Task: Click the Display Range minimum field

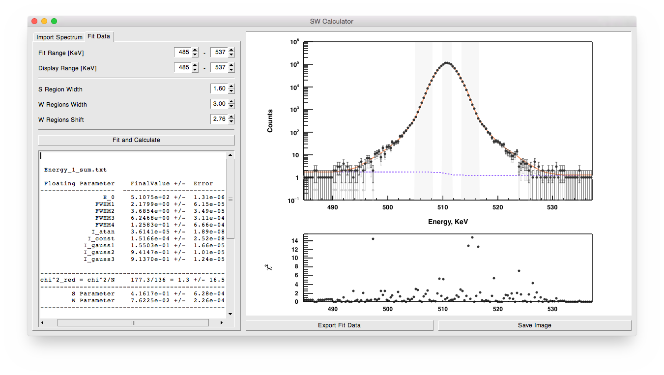Action: 182,68
